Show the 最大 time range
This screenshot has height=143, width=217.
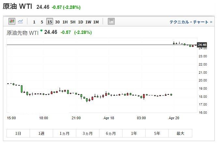click(x=180, y=133)
